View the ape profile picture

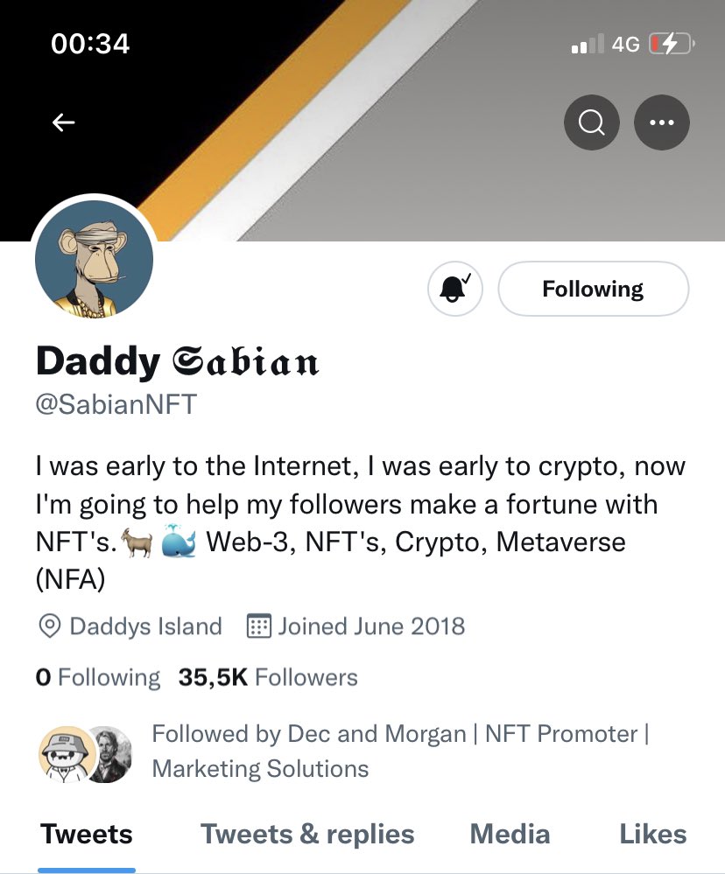coord(95,259)
